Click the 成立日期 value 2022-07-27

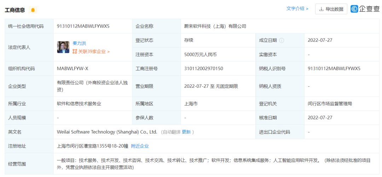coord(320,40)
